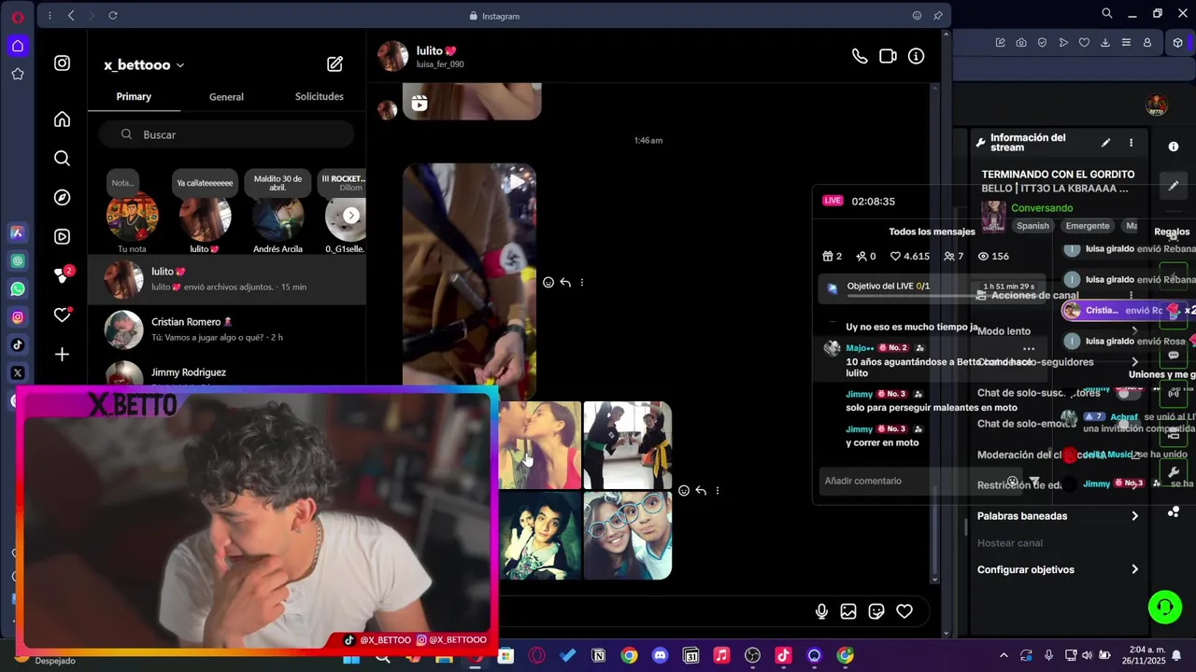
Task: React with emoji to the video message
Action: 548,282
